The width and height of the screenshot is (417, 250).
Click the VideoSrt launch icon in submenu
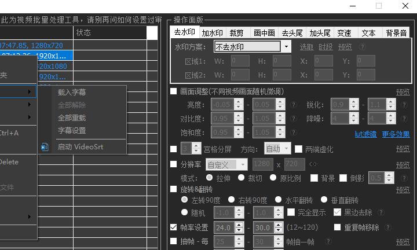45,147
